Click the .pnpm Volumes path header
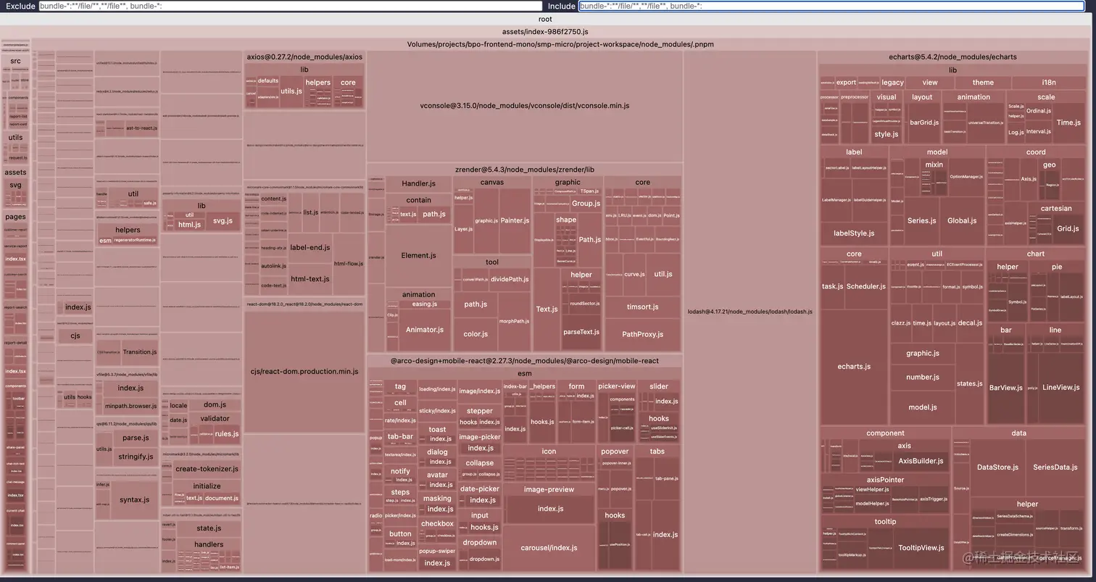Viewport: 1096px width, 582px height. 560,44
